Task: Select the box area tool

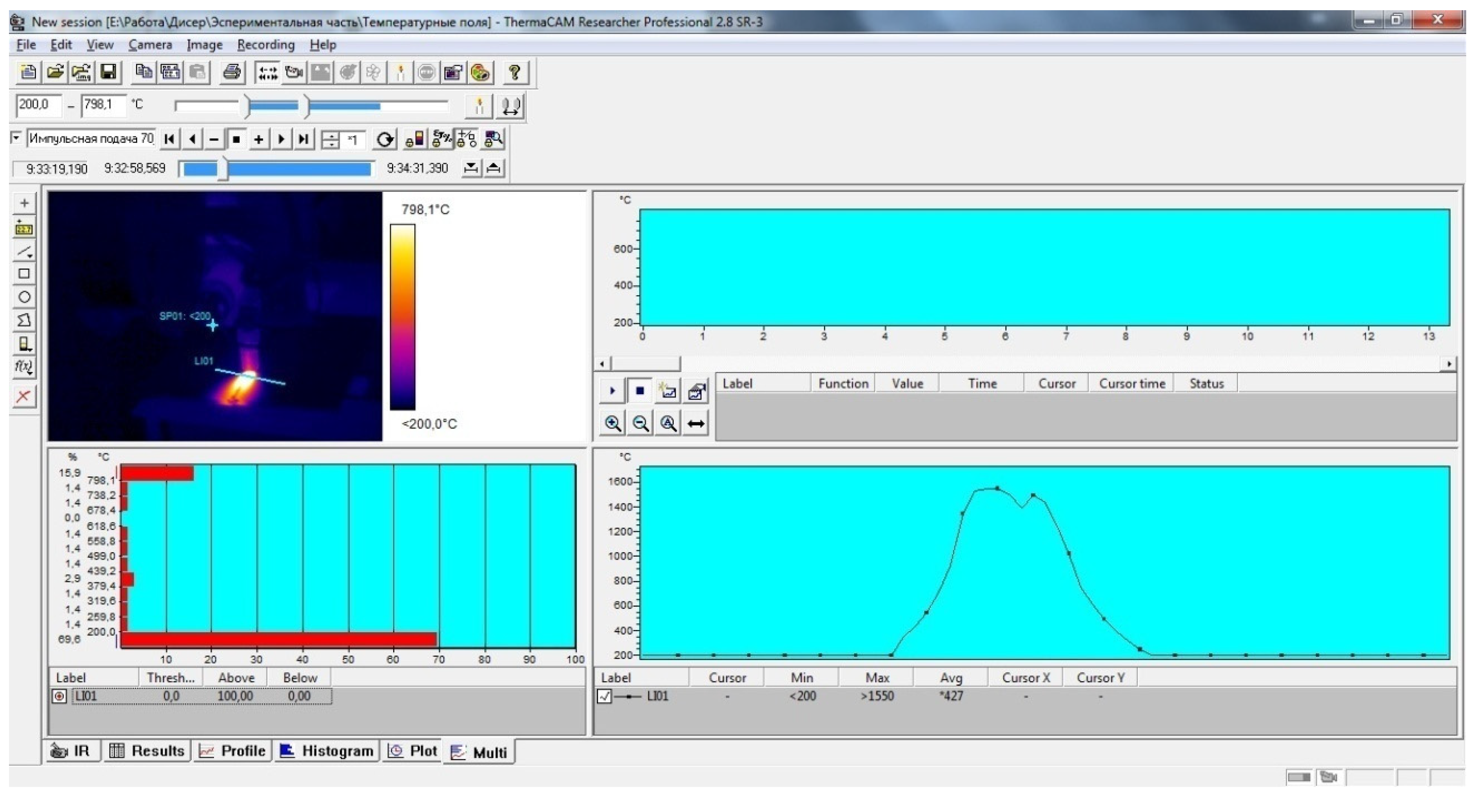Action: (24, 274)
